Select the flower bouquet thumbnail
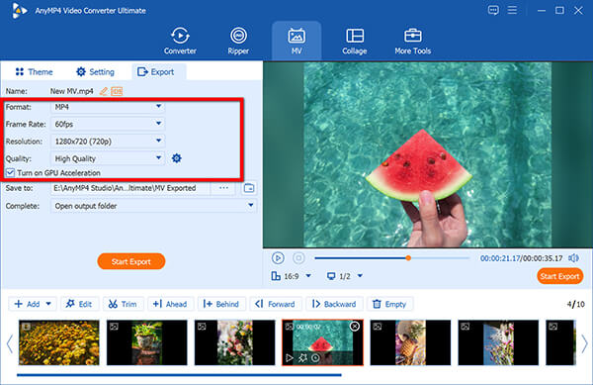The image size is (593, 385). tap(234, 342)
